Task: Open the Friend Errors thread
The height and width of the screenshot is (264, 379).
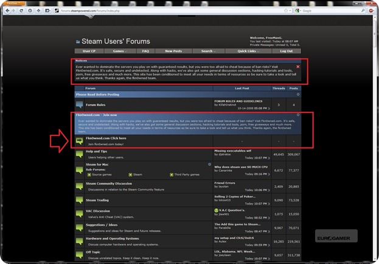Action: coord(224,183)
